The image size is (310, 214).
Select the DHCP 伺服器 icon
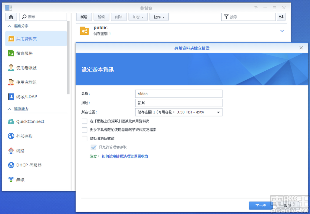(11, 165)
